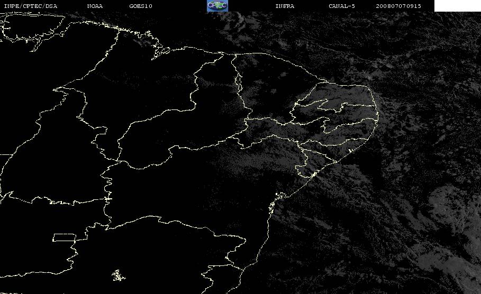This screenshot has height=294, width=481.
Task: Click the 200807070915 timestamp text
Action: pyautogui.click(x=398, y=6)
